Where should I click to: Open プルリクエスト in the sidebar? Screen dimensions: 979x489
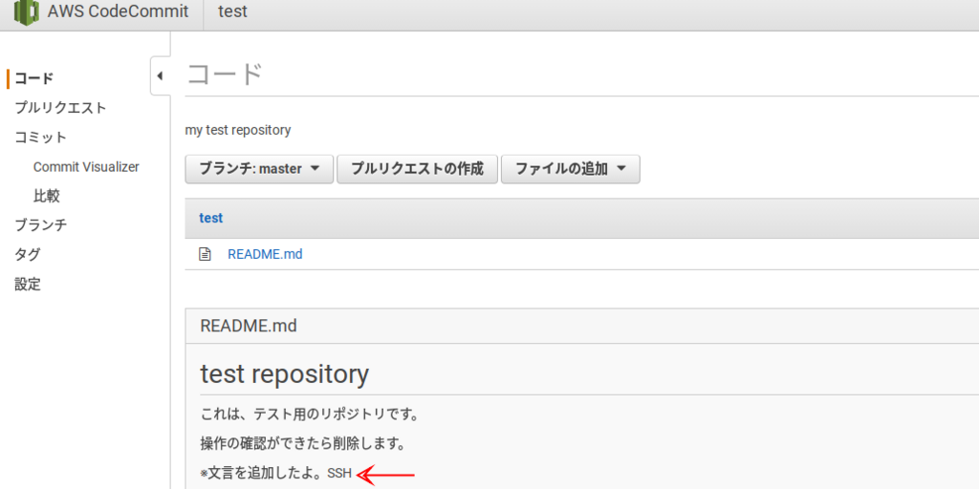point(60,108)
